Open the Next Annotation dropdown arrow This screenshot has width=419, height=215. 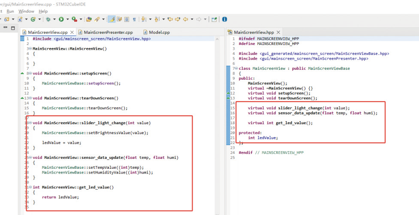click(x=150, y=19)
